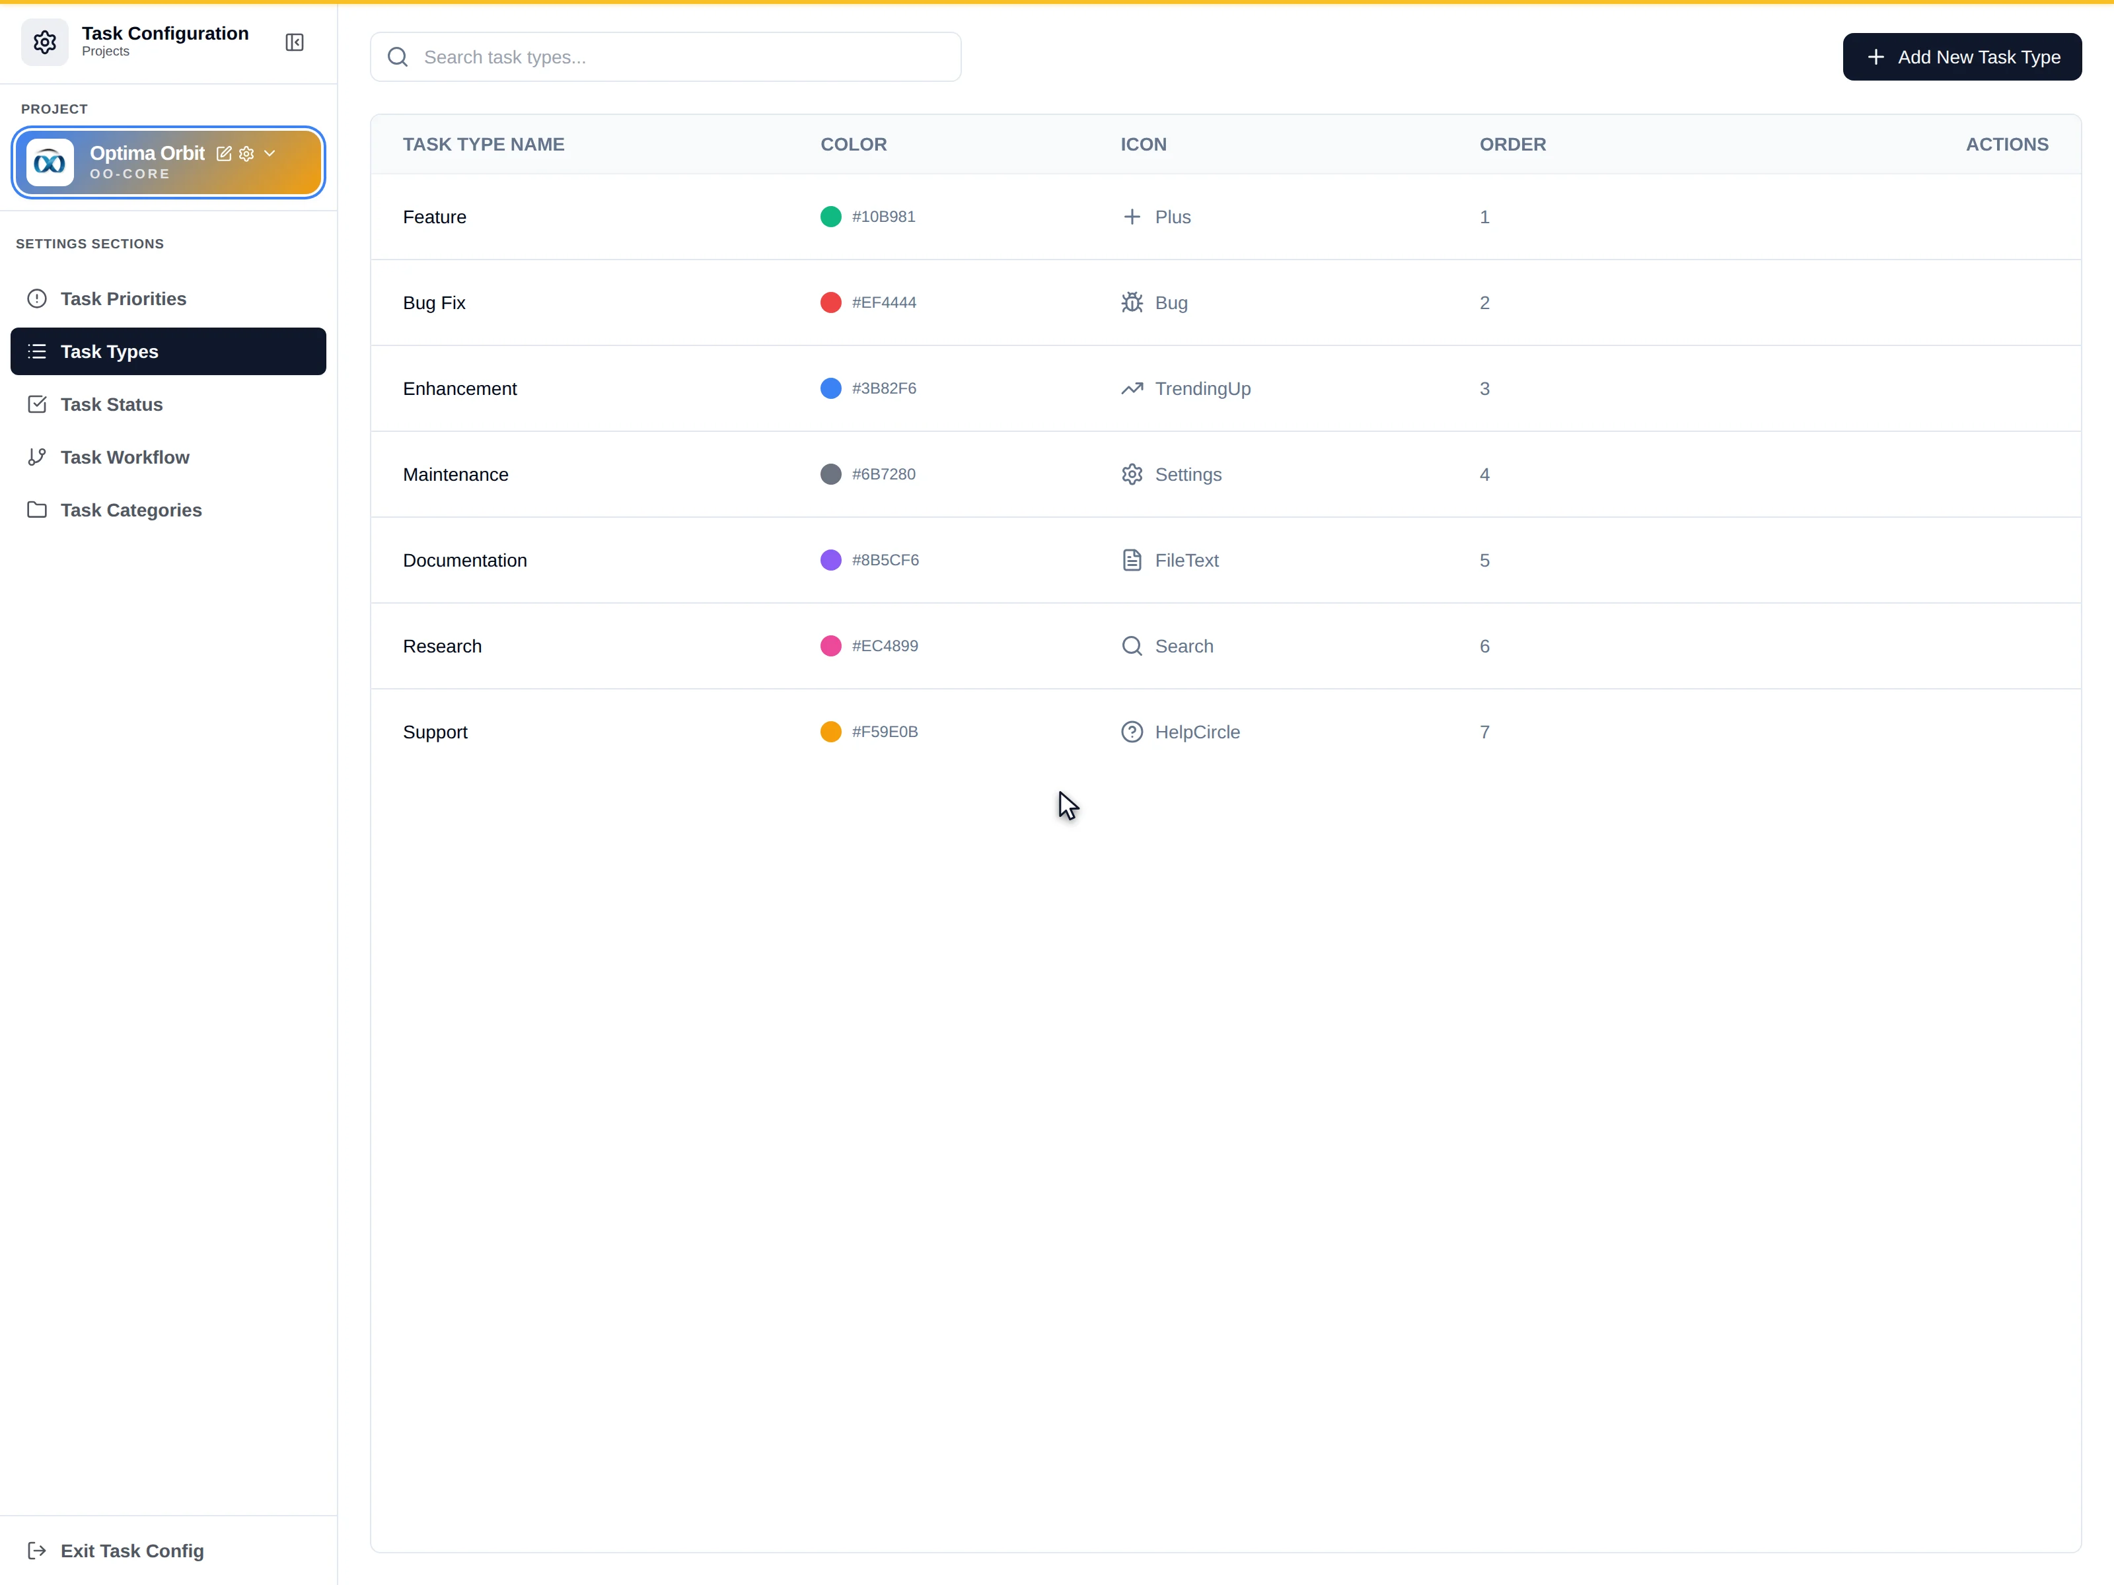Select the Maintenance task type name
Image resolution: width=2114 pixels, height=1585 pixels.
click(x=455, y=475)
